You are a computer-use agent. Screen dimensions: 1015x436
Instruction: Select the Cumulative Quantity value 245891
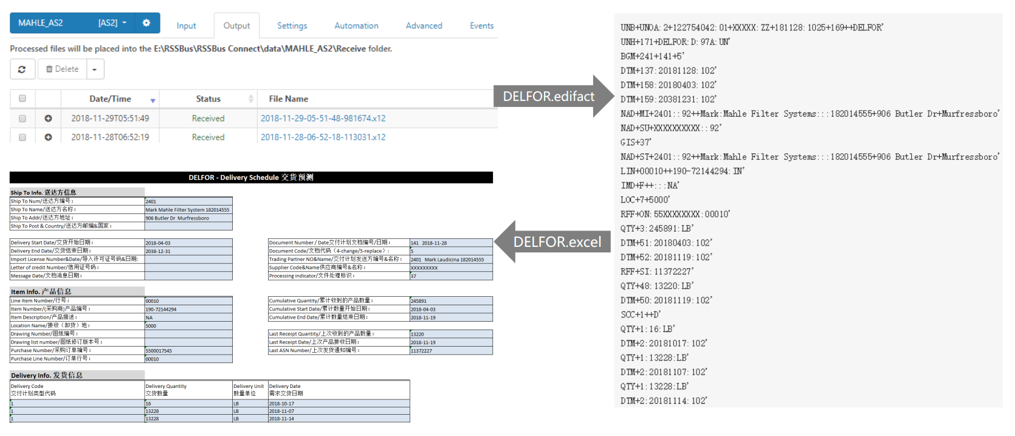[451, 300]
